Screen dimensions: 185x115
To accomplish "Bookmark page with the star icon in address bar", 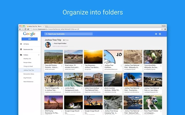I will pyautogui.click(x=162, y=29).
